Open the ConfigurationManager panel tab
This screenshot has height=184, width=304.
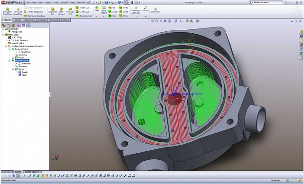[13, 25]
